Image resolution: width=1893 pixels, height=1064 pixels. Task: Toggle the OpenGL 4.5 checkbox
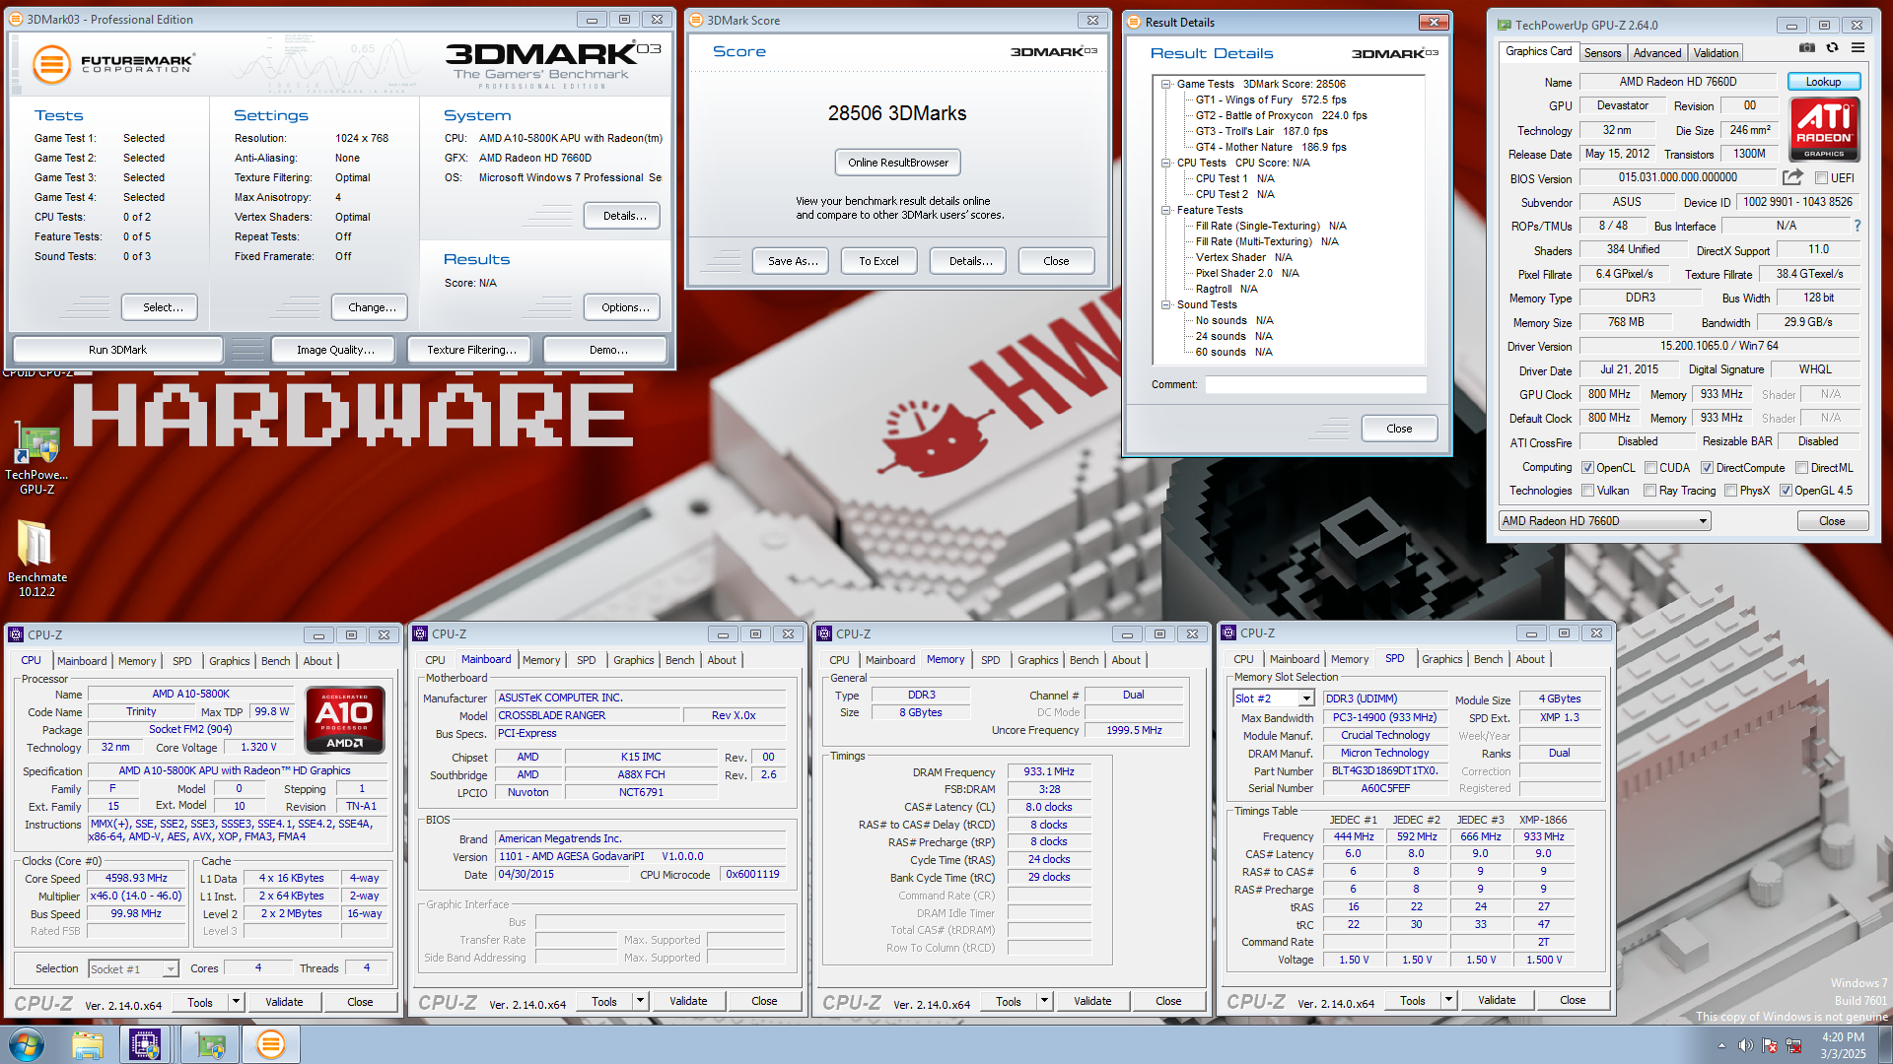1786,491
